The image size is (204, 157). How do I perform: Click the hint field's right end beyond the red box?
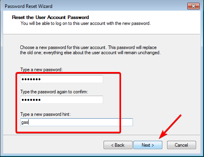tap(127, 122)
